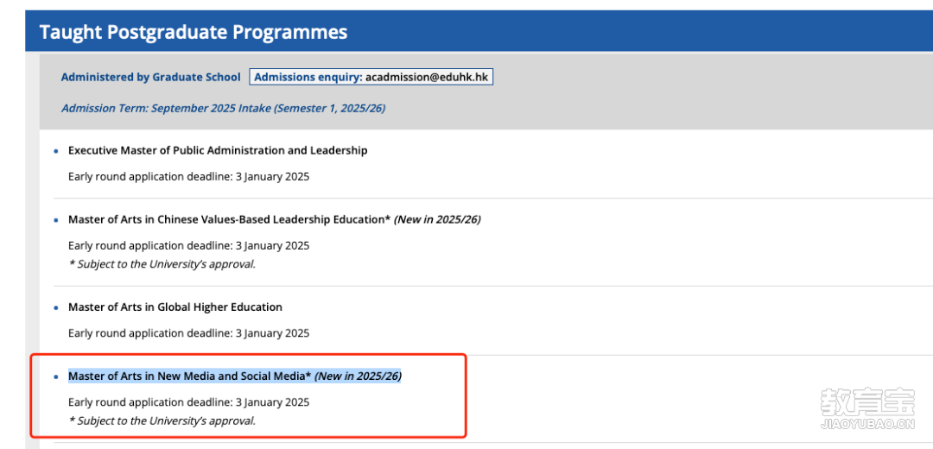Image resolution: width=933 pixels, height=449 pixels.
Task: Click the bullet beside Chinese Values-Based Leadership programme
Action: coord(56,221)
